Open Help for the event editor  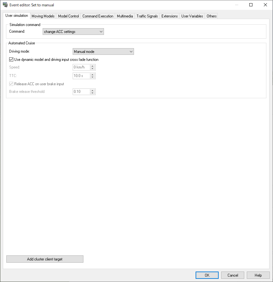[258, 275]
